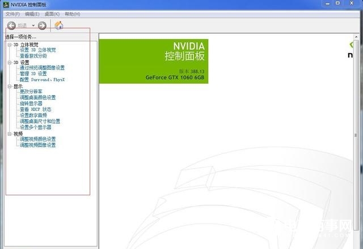This screenshot has height=249, width=363.
Task: Collapse the 3D 设置 tree node
Action: (x=9, y=62)
